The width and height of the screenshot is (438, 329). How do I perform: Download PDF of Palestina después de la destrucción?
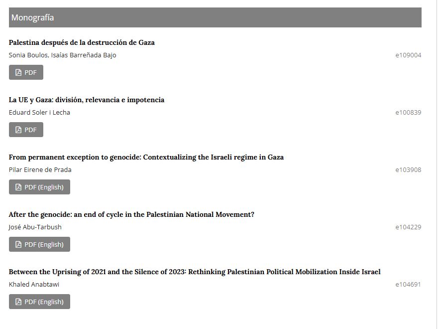pyautogui.click(x=26, y=72)
